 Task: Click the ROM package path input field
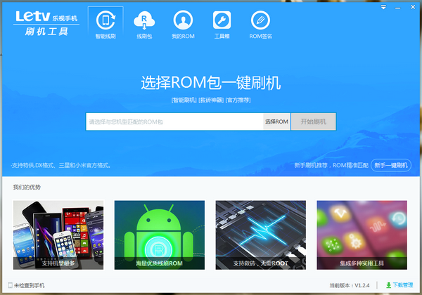coord(174,122)
